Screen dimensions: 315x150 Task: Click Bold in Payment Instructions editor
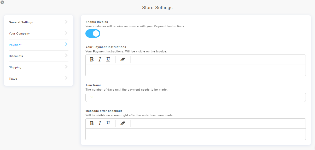[x=92, y=59]
